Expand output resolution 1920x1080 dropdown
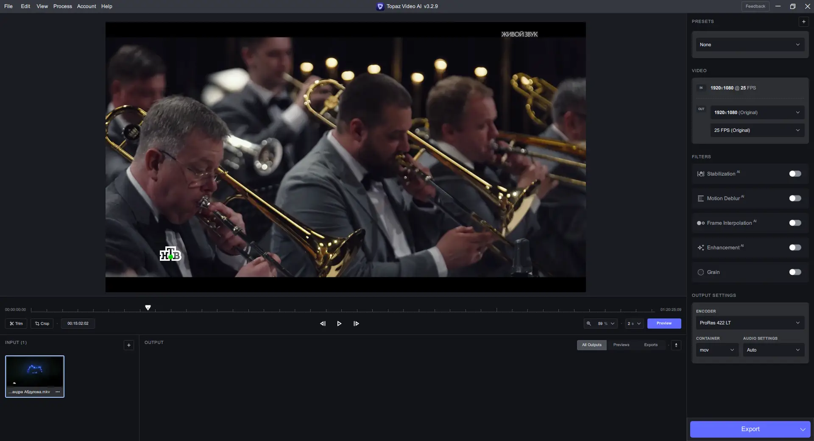The width and height of the screenshot is (814, 441). pyautogui.click(x=757, y=112)
